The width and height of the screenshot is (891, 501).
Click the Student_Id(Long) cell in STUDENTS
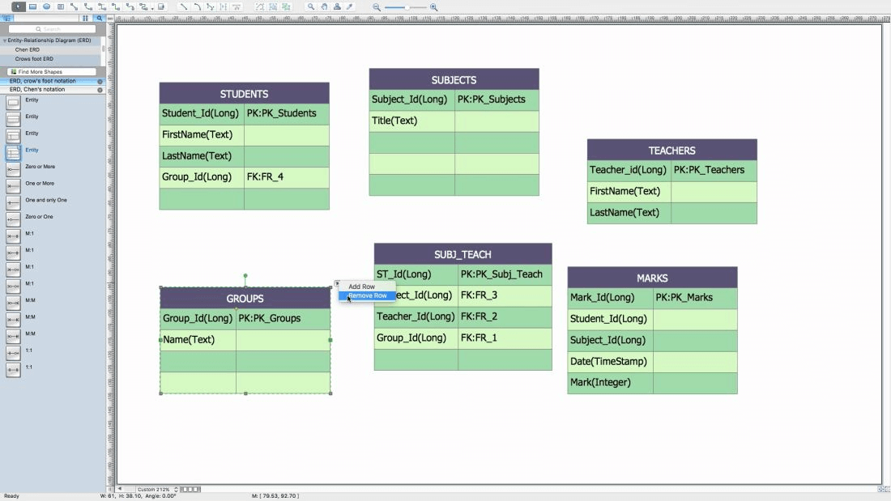pos(202,113)
